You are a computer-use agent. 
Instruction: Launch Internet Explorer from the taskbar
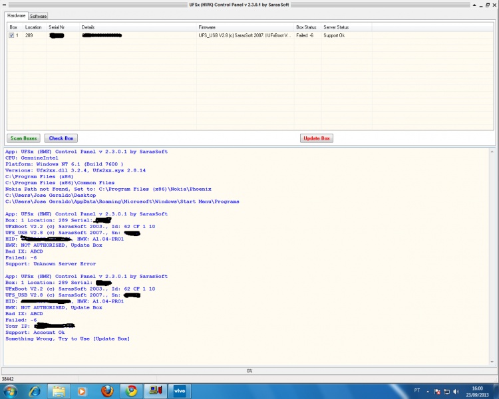(x=35, y=391)
